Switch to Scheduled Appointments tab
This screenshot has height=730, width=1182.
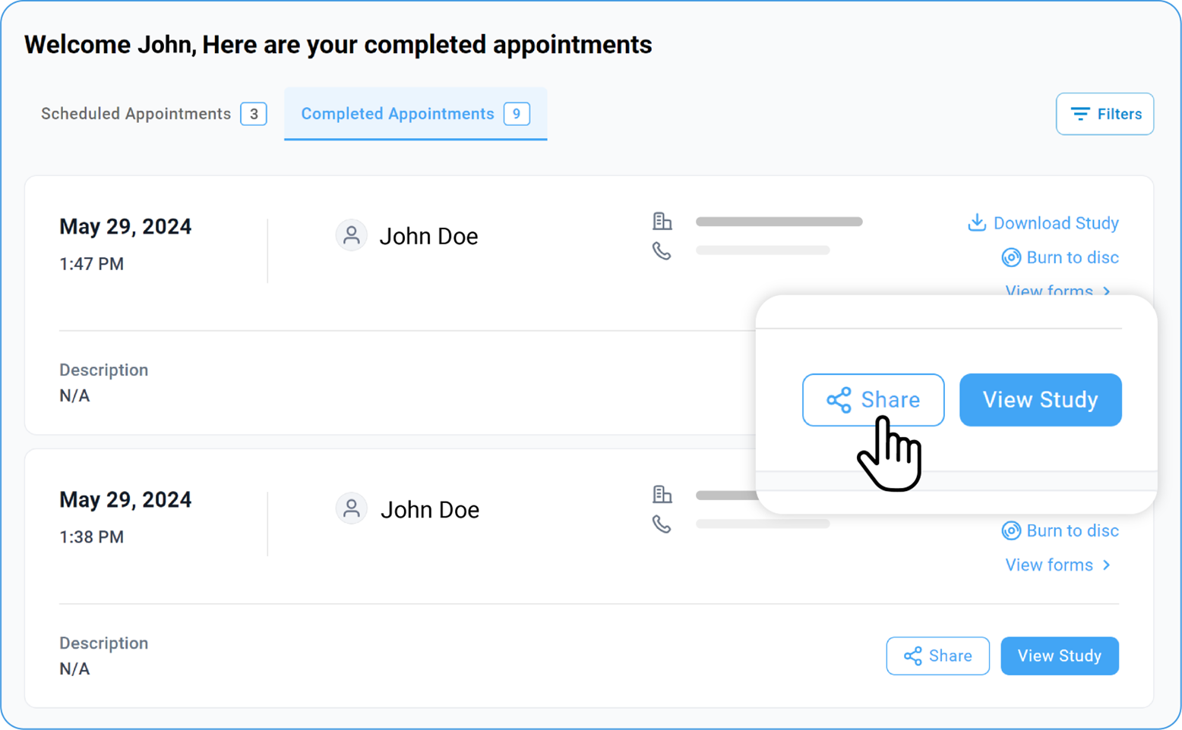[x=136, y=114]
